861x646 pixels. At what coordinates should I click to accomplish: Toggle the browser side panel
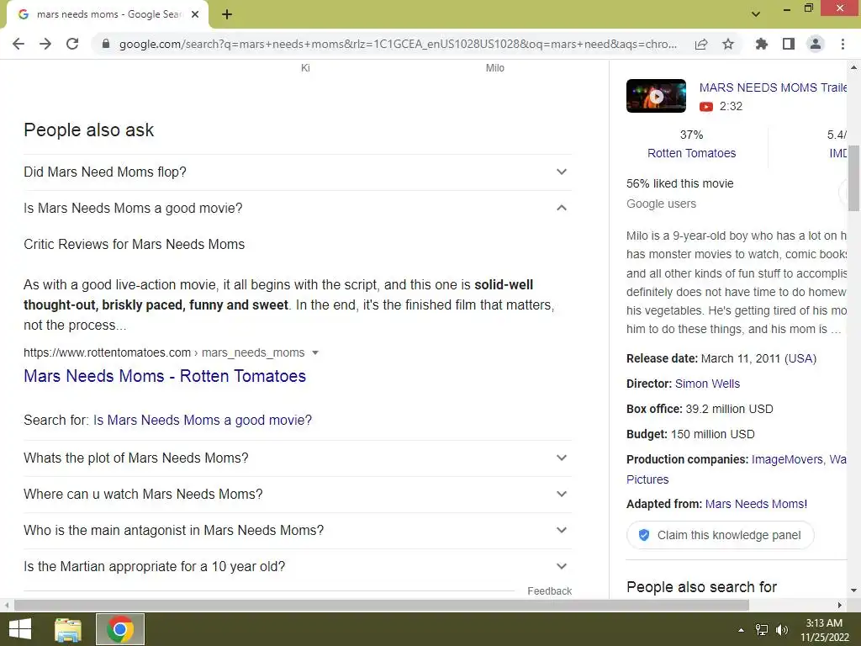pos(789,44)
